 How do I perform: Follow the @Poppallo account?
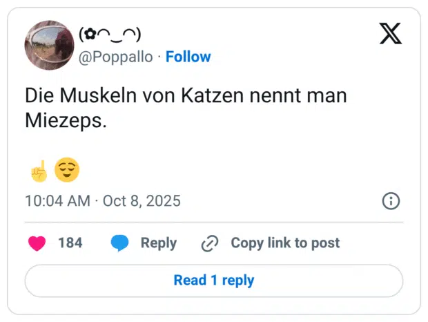(x=188, y=57)
